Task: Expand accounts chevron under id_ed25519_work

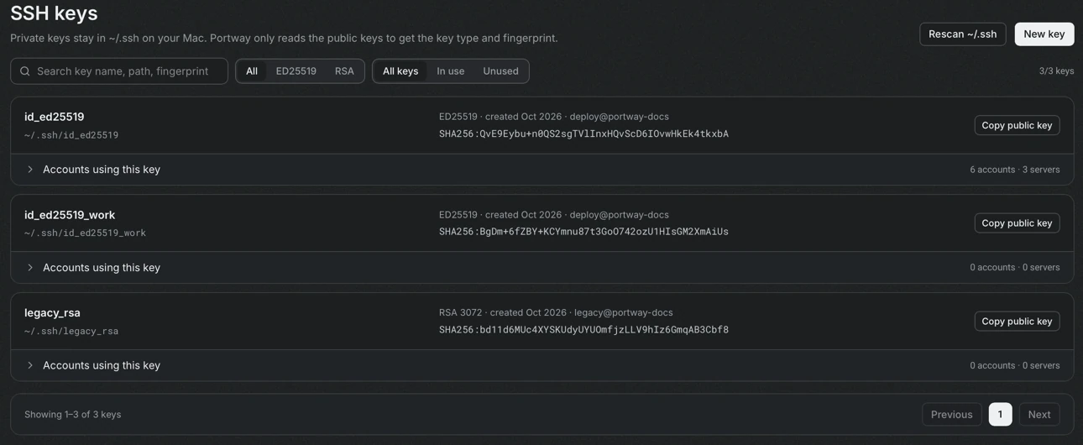Action: point(30,268)
